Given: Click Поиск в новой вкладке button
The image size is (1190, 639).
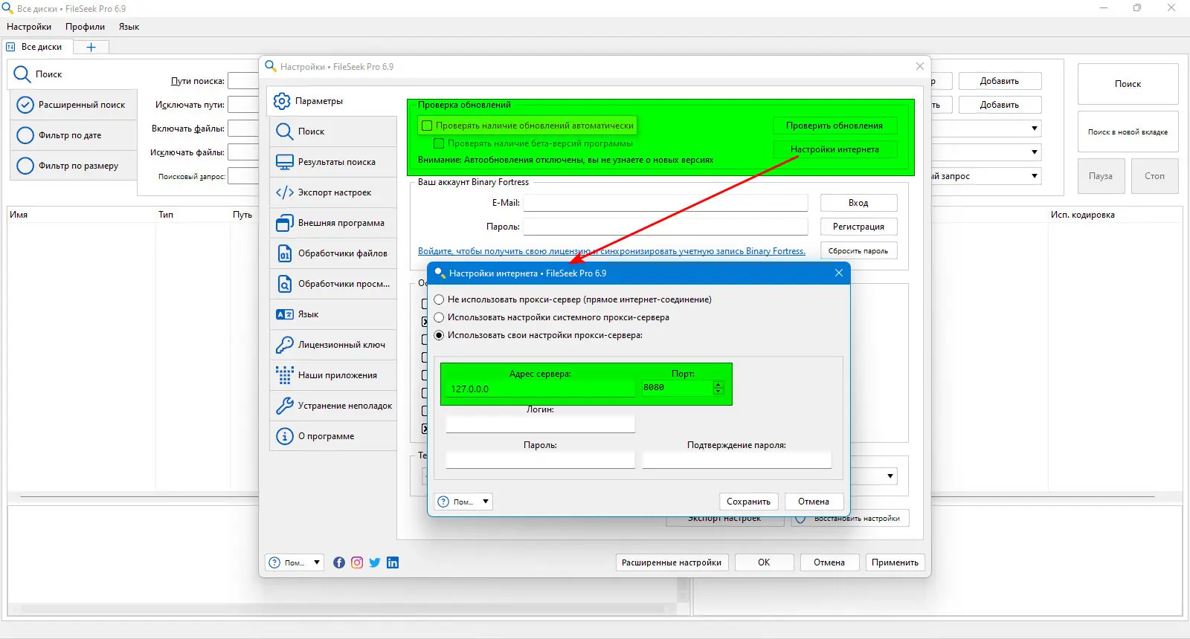Looking at the screenshot, I should tap(1128, 132).
